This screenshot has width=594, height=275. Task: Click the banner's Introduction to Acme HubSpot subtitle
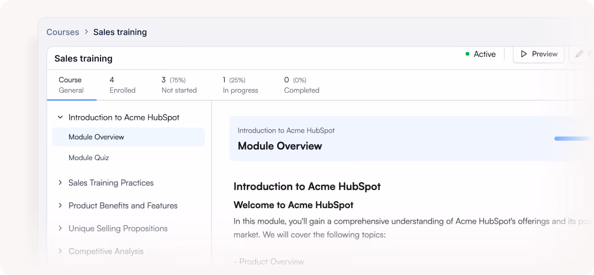[286, 130]
